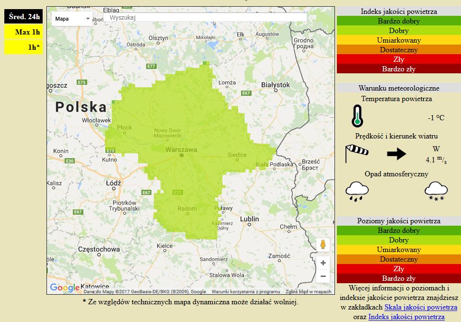Viewport: 461px width, 322px height.
Task: Click the Częstochowa city label
Action: pos(99,249)
